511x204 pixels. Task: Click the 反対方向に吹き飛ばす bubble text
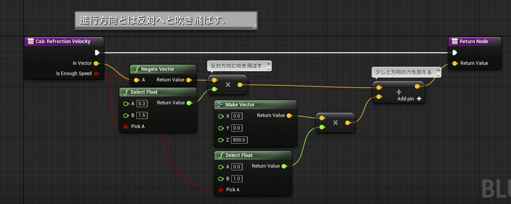pyautogui.click(x=236, y=66)
